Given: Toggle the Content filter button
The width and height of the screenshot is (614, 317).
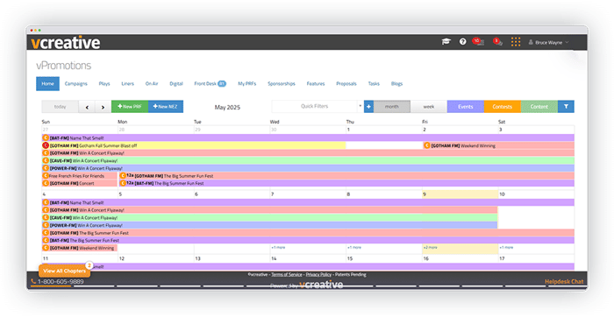Looking at the screenshot, I should click(x=539, y=106).
